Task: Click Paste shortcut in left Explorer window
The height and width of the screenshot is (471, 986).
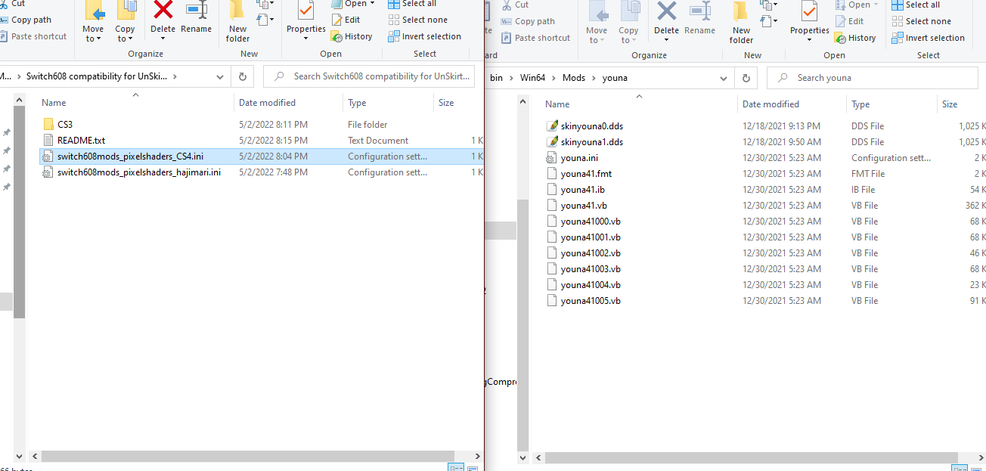Action: 34,36
